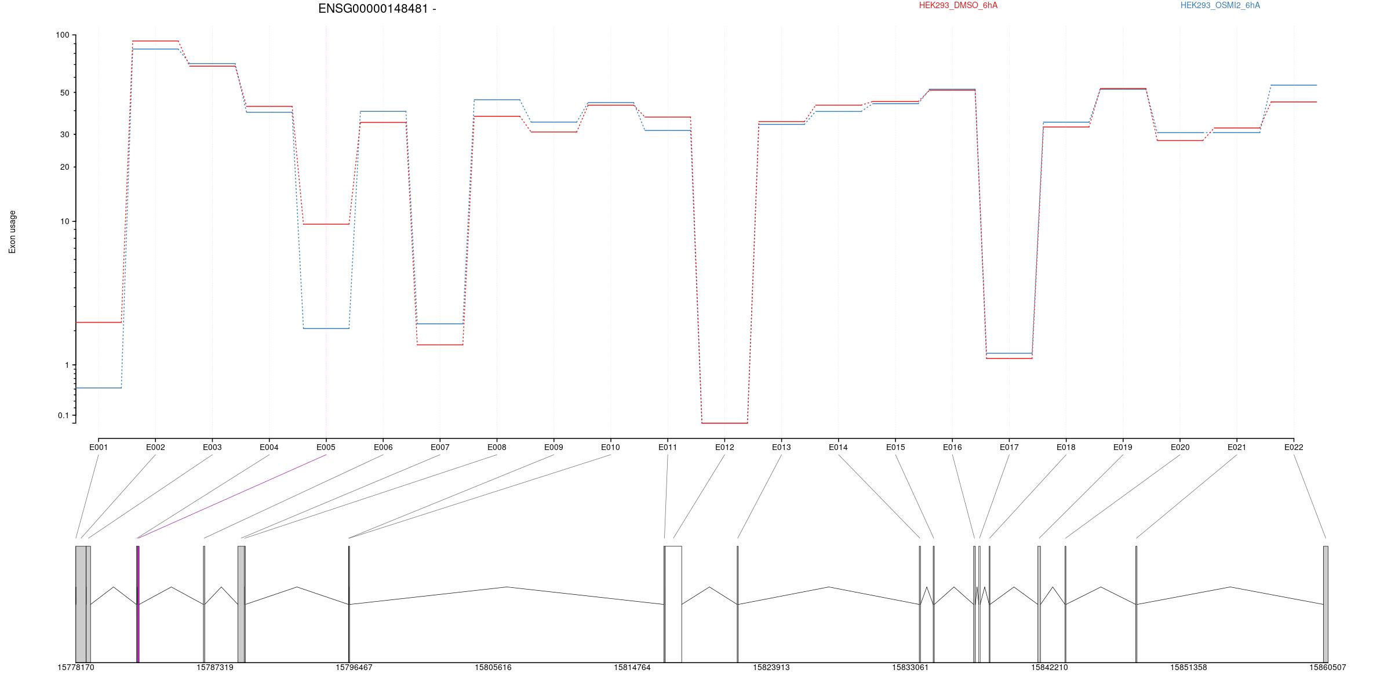Click the red E022 usage segment
The height and width of the screenshot is (695, 1391).
(x=1294, y=102)
